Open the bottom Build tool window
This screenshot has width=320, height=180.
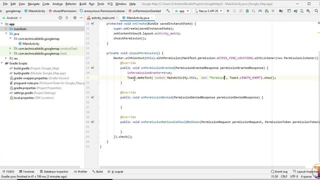(x=97, y=171)
